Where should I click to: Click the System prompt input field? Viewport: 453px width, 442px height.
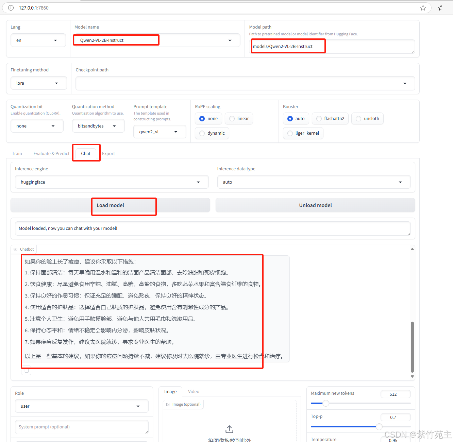(x=81, y=427)
